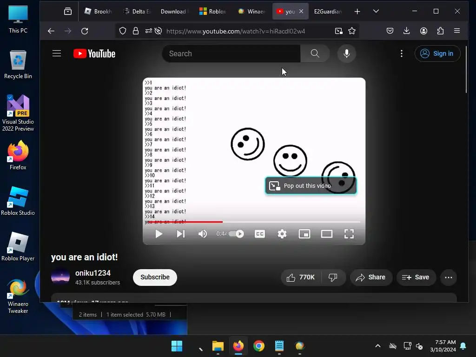Viewport: 476px width, 357px height.
Task: List all tabs dropdown
Action: [376, 12]
